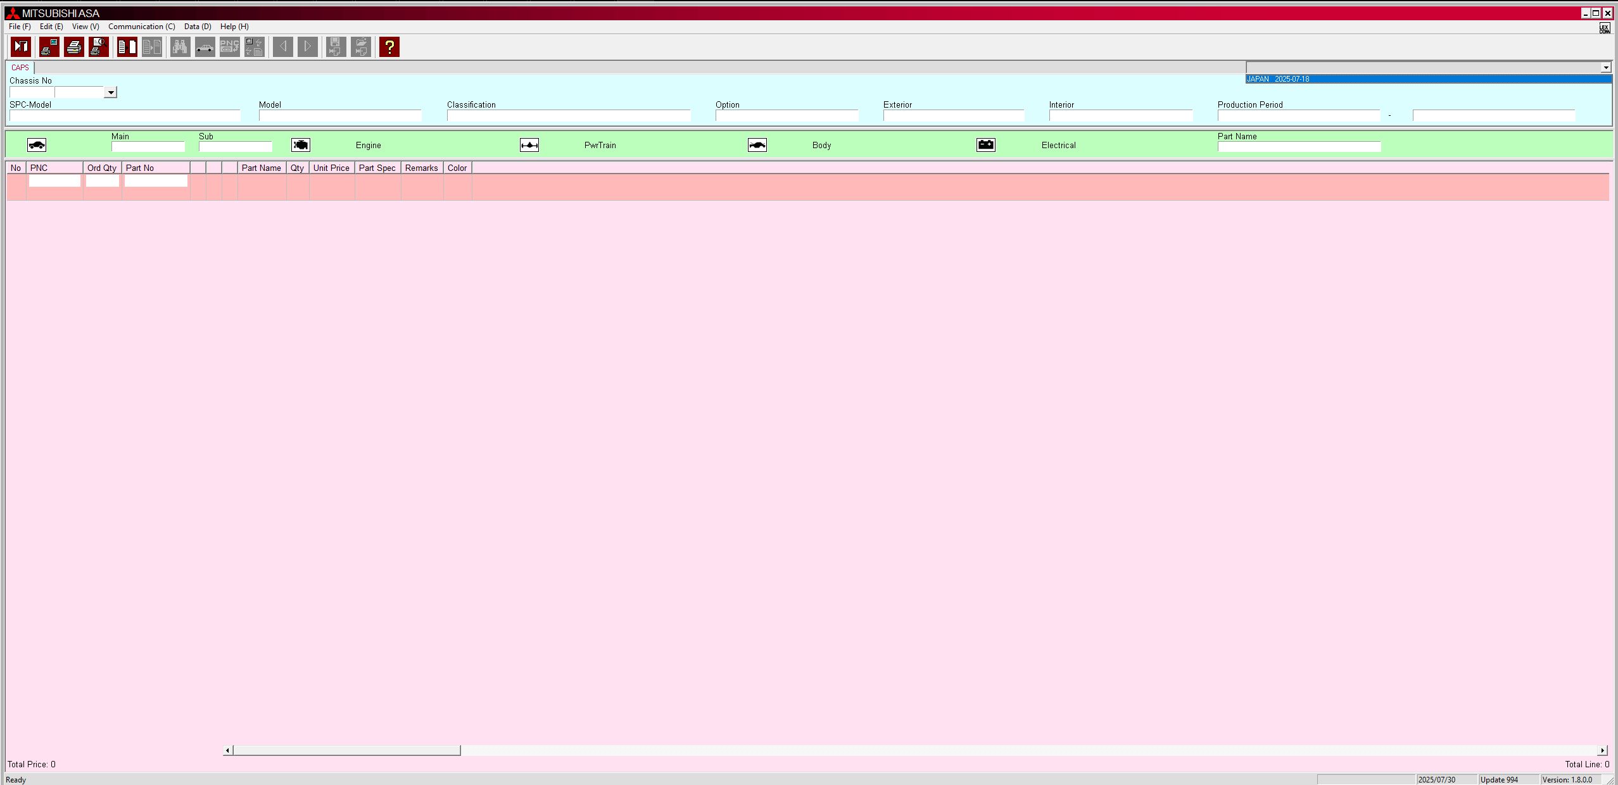Select the PwrTrain category icon

point(529,144)
